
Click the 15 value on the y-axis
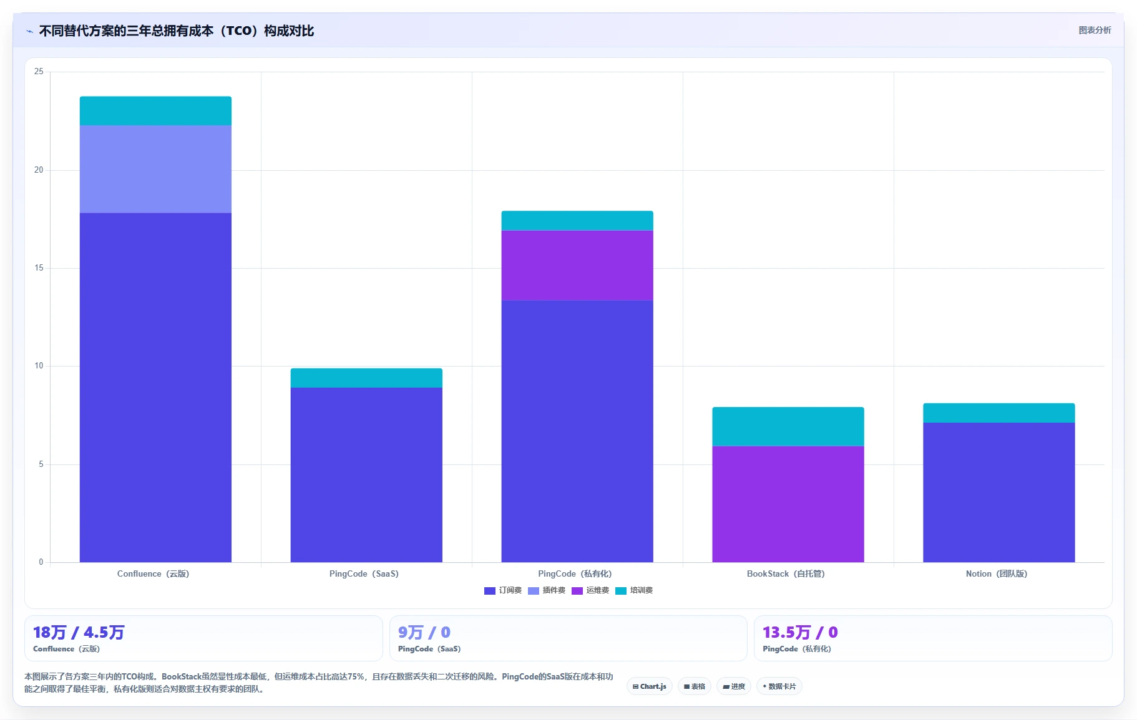click(x=39, y=268)
